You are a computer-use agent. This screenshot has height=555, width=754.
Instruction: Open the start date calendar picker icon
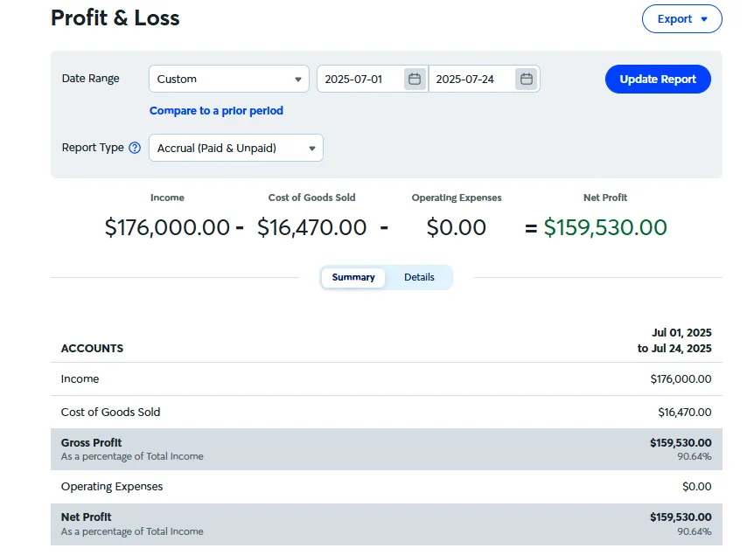[415, 80]
